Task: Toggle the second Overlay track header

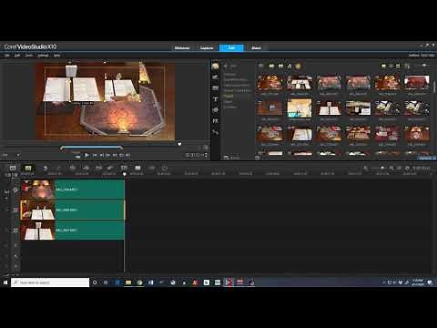Action: (x=15, y=231)
